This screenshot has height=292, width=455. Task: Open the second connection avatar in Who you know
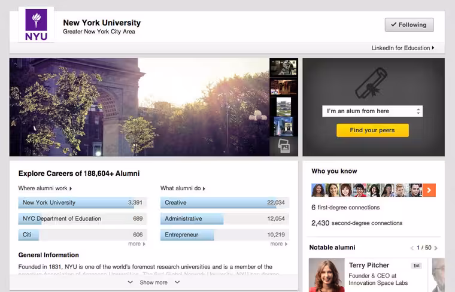tap(332, 190)
